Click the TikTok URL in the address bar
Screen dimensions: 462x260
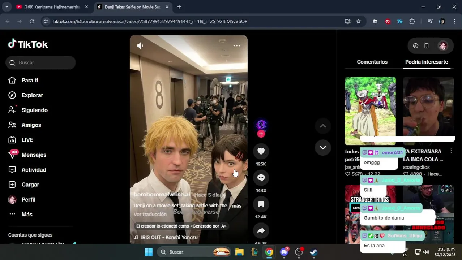pyautogui.click(x=150, y=21)
